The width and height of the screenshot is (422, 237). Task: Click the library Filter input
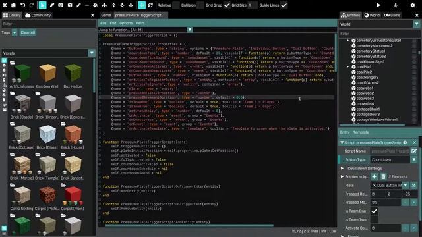click(x=49, y=24)
